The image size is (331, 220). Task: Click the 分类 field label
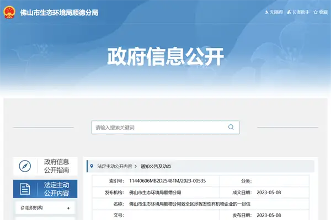(x=247, y=181)
